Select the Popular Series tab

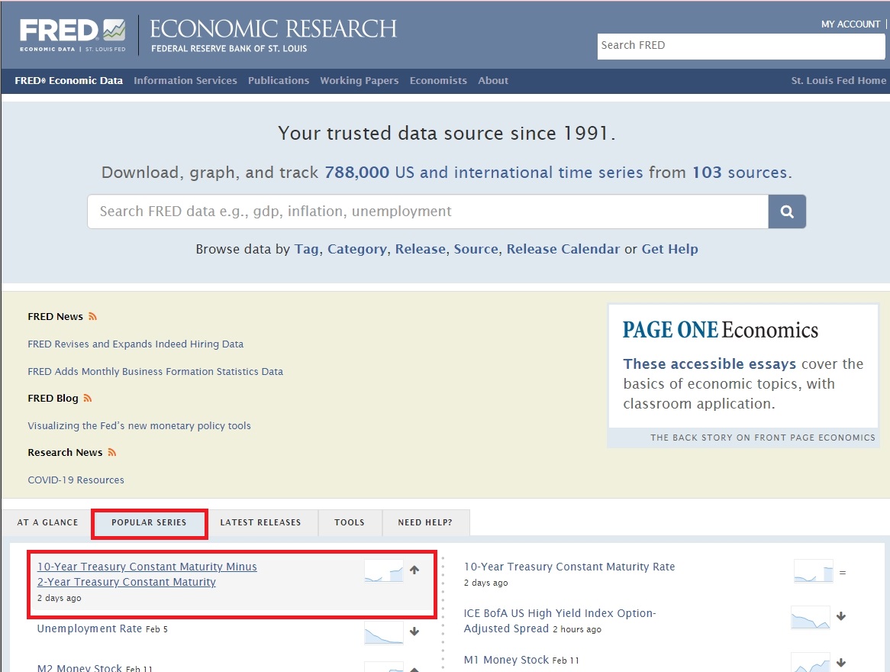[x=150, y=523]
